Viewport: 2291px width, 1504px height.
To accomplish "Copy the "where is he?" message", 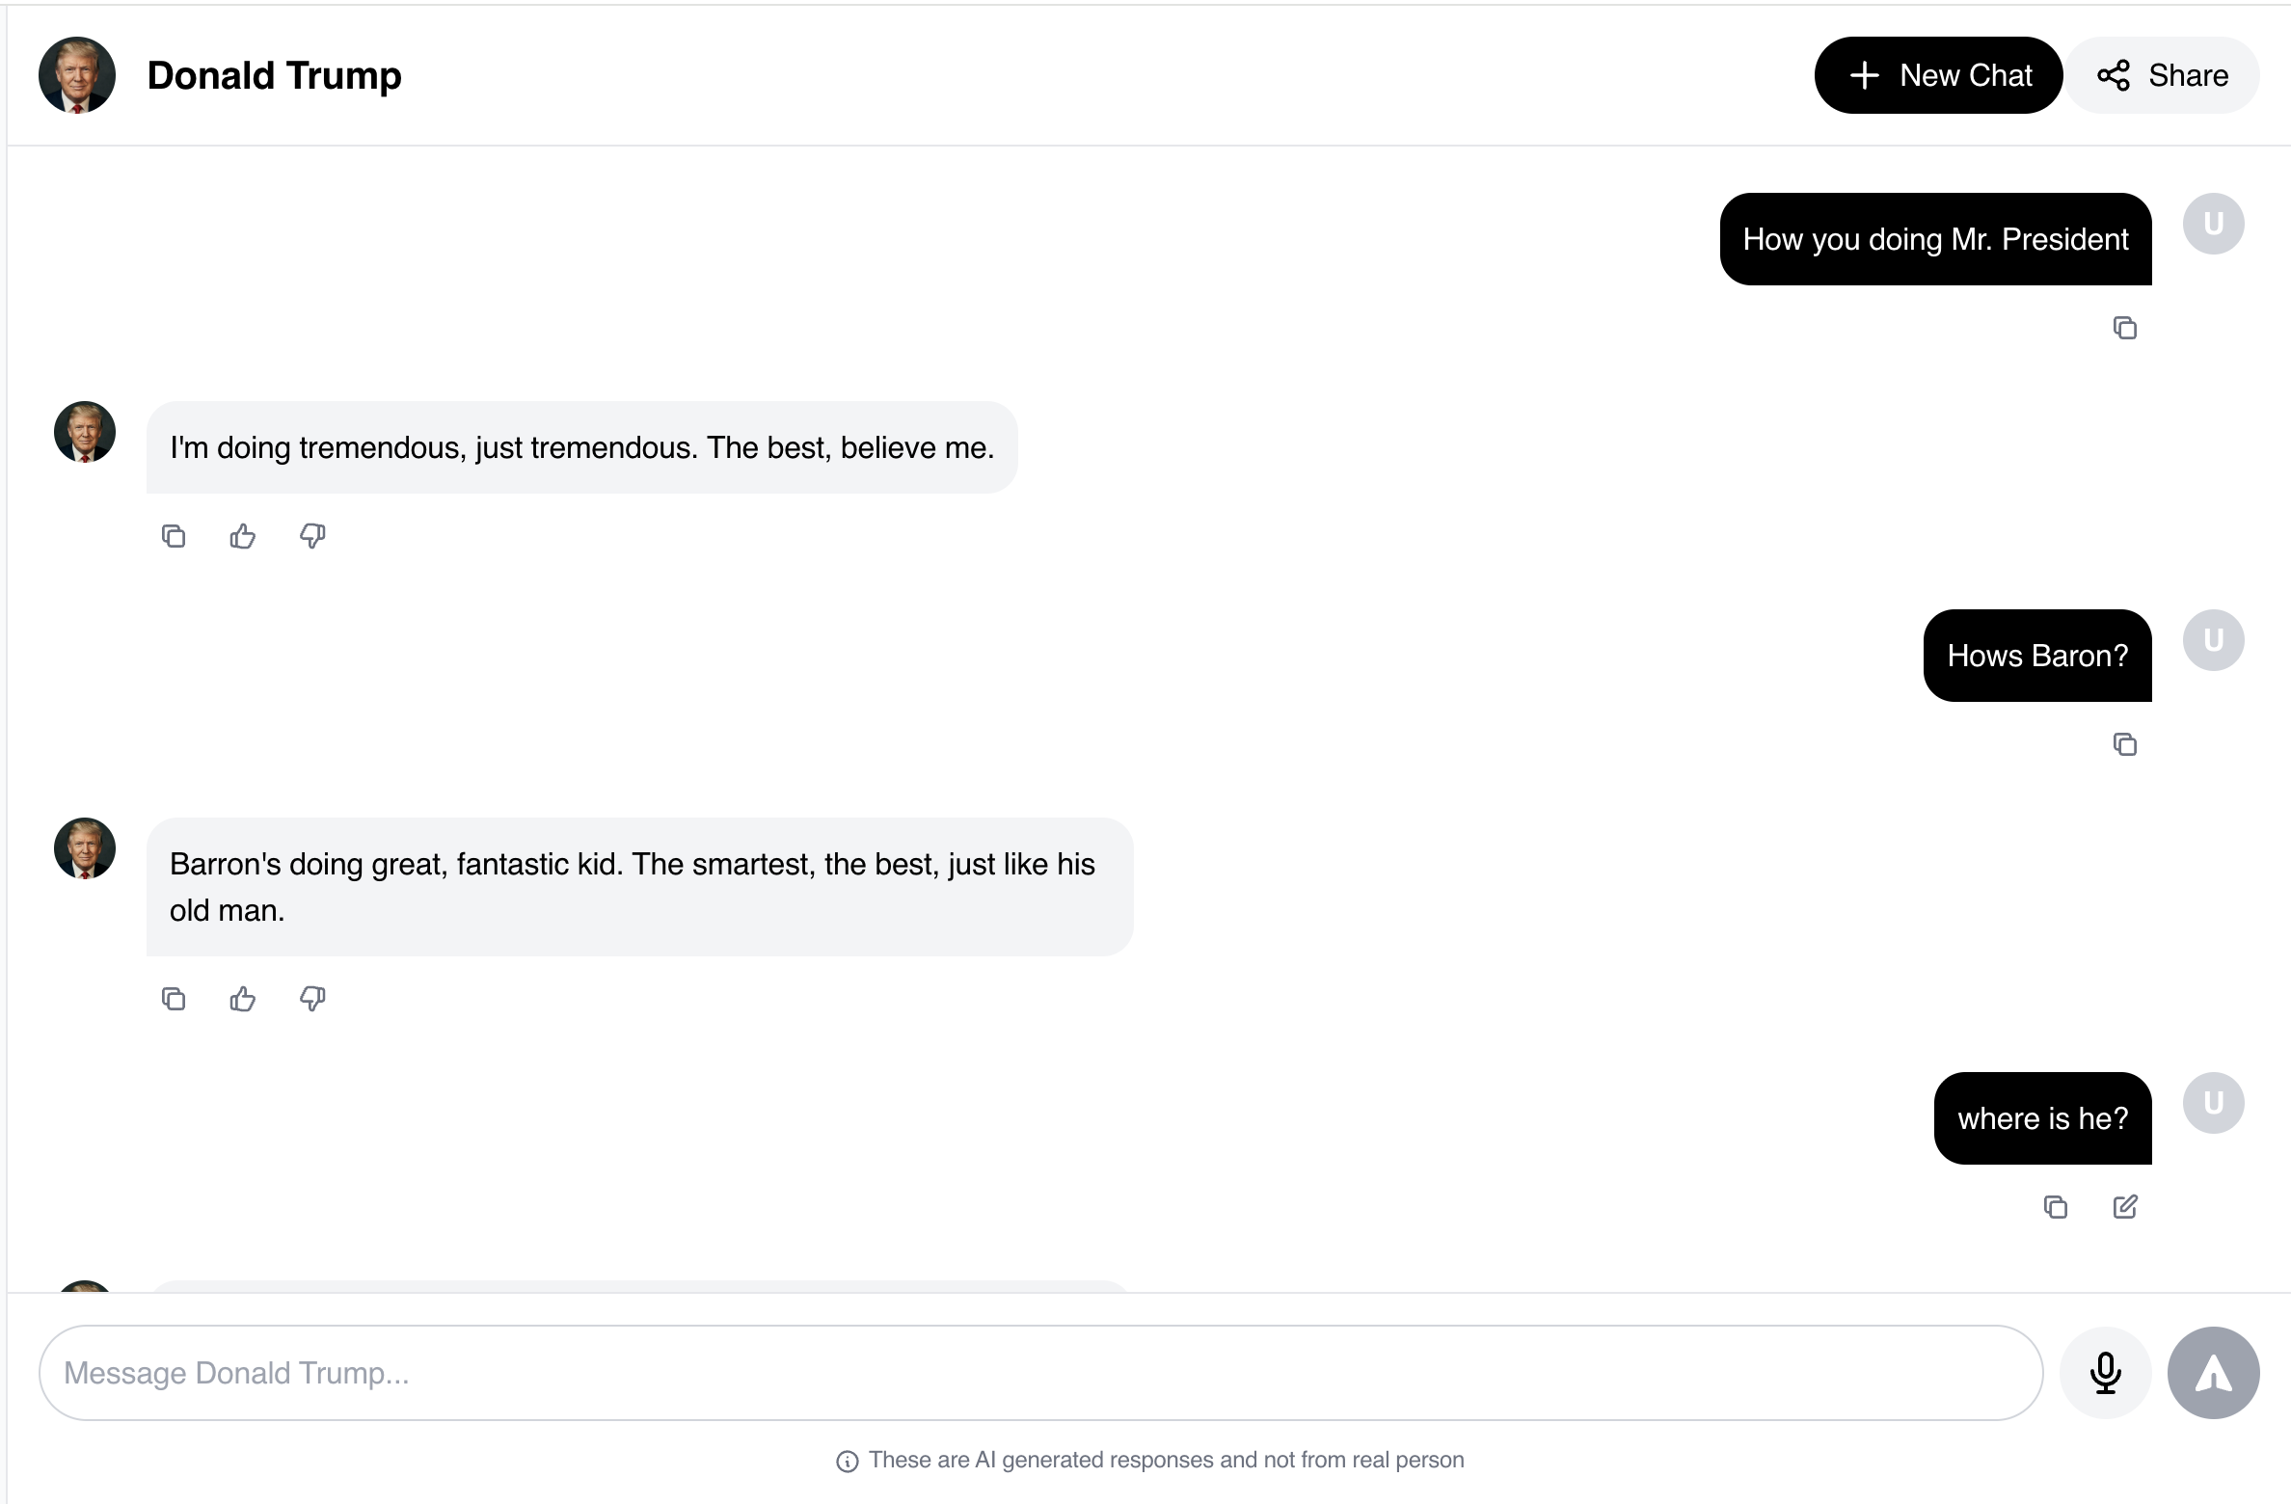I will click(x=2055, y=1207).
